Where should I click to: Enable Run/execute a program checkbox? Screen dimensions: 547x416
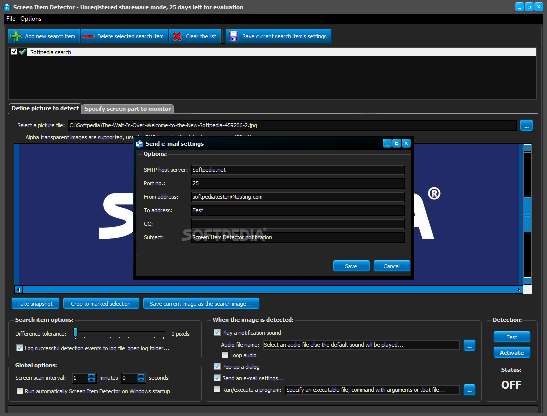point(217,389)
